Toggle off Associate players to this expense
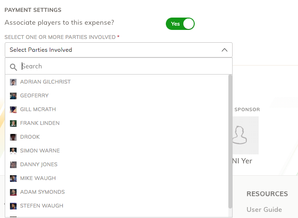The width and height of the screenshot is (298, 218). (x=180, y=24)
